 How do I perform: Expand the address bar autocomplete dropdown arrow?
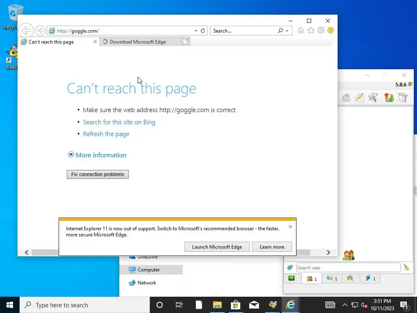click(196, 31)
